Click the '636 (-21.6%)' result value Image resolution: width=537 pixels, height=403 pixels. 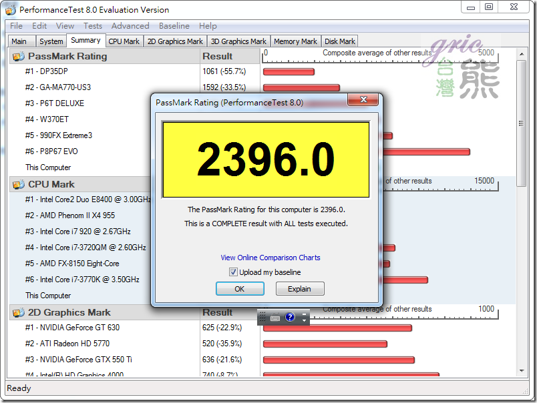222,360
